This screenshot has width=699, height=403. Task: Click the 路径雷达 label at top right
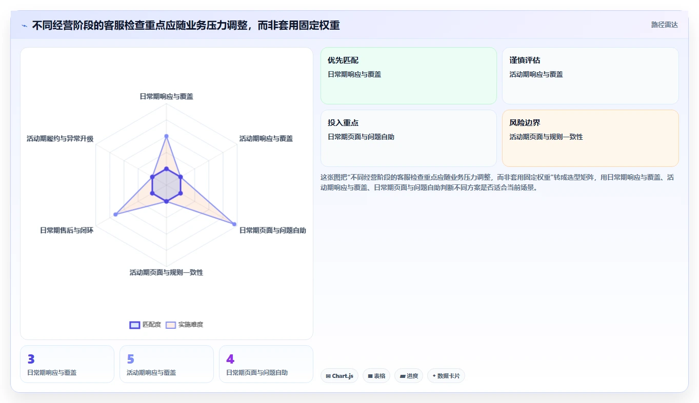665,25
